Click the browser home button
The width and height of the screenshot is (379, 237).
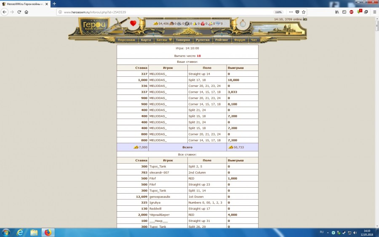pos(27,12)
